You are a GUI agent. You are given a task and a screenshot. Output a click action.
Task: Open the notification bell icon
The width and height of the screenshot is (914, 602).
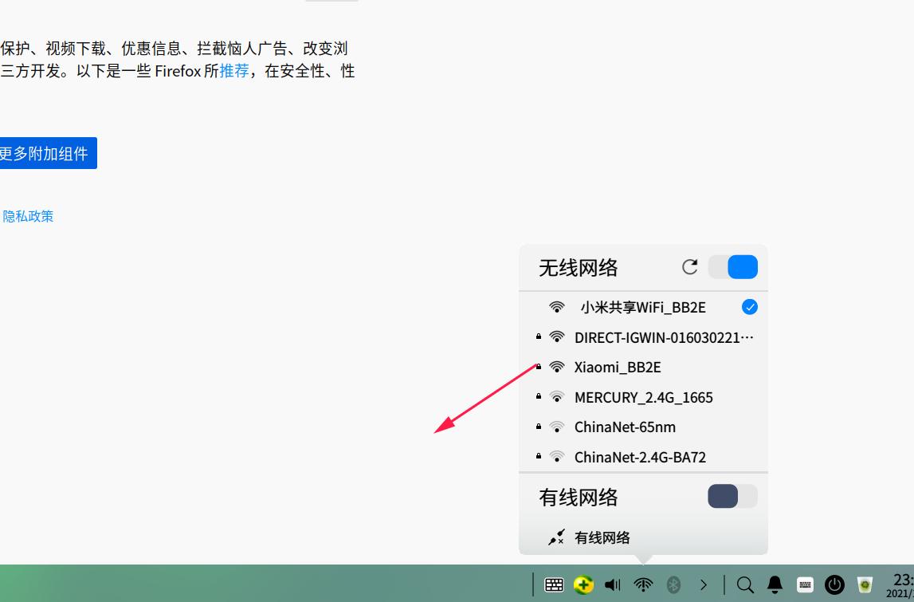coord(775,584)
